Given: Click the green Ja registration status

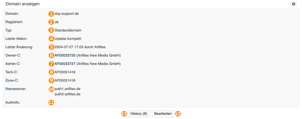Looking at the screenshot, I should click(57, 22).
